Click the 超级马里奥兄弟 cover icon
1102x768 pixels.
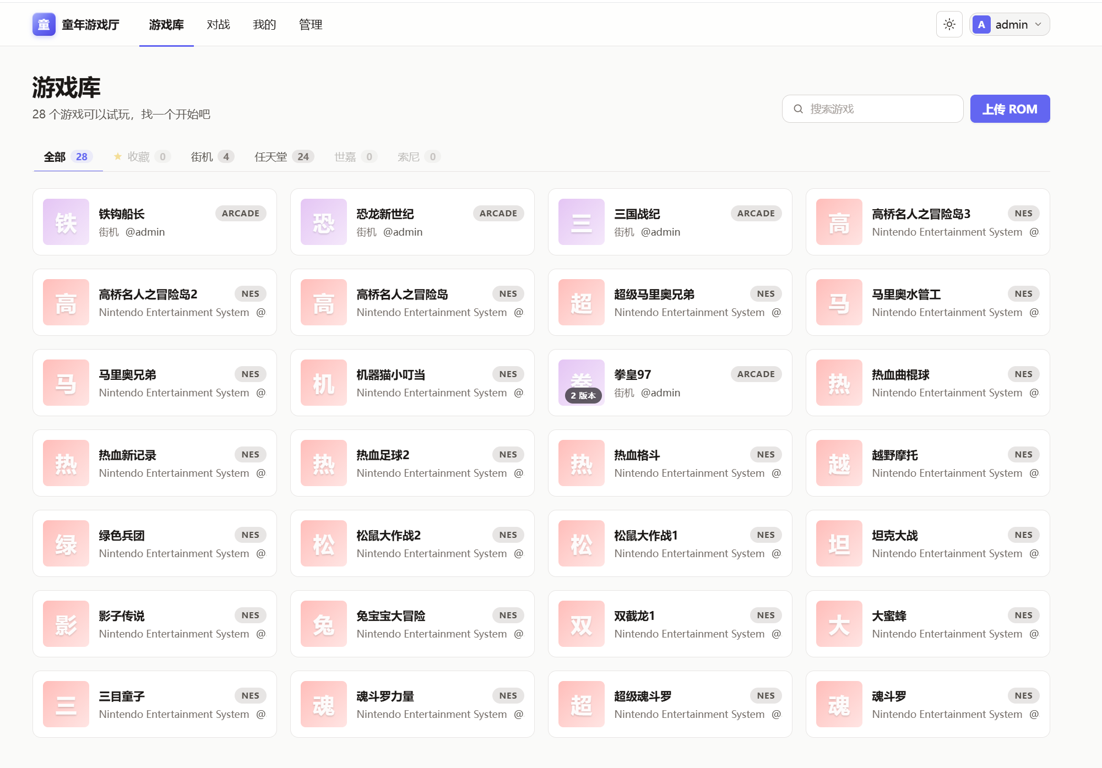coord(581,302)
